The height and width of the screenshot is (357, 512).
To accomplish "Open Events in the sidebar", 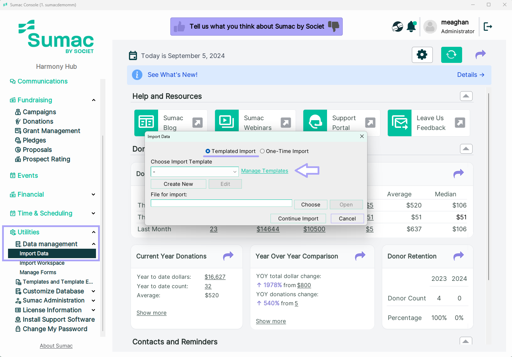I will (x=28, y=176).
